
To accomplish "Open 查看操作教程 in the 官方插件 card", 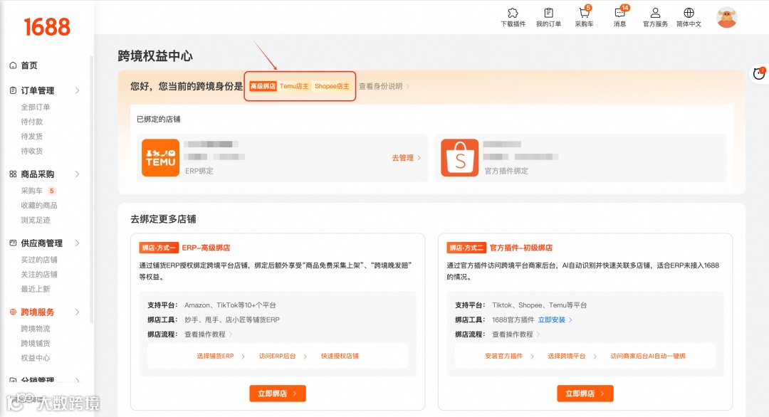I will coord(516,334).
